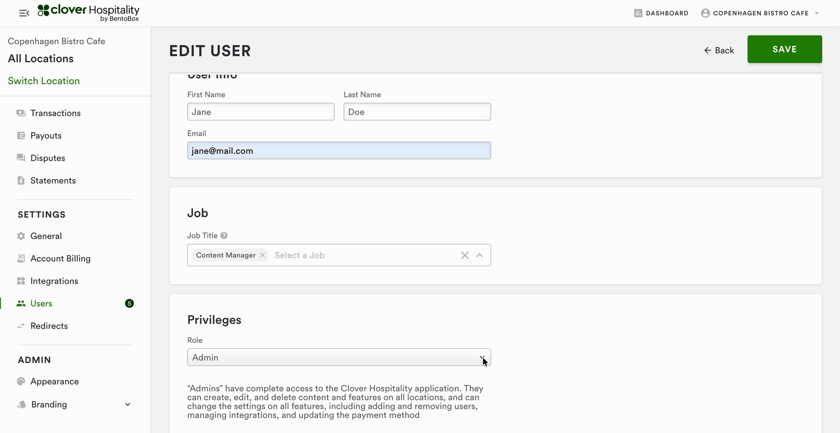Clear all selected jobs with X icon
This screenshot has height=433, width=840.
[465, 255]
